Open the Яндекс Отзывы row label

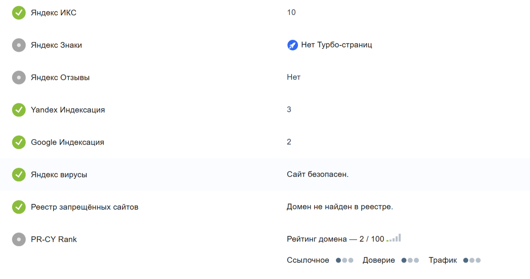click(x=60, y=78)
